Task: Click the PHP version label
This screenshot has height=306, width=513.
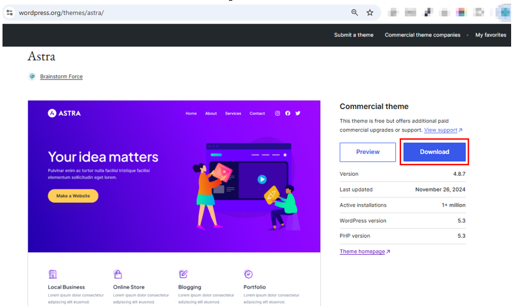Action: pyautogui.click(x=355, y=236)
